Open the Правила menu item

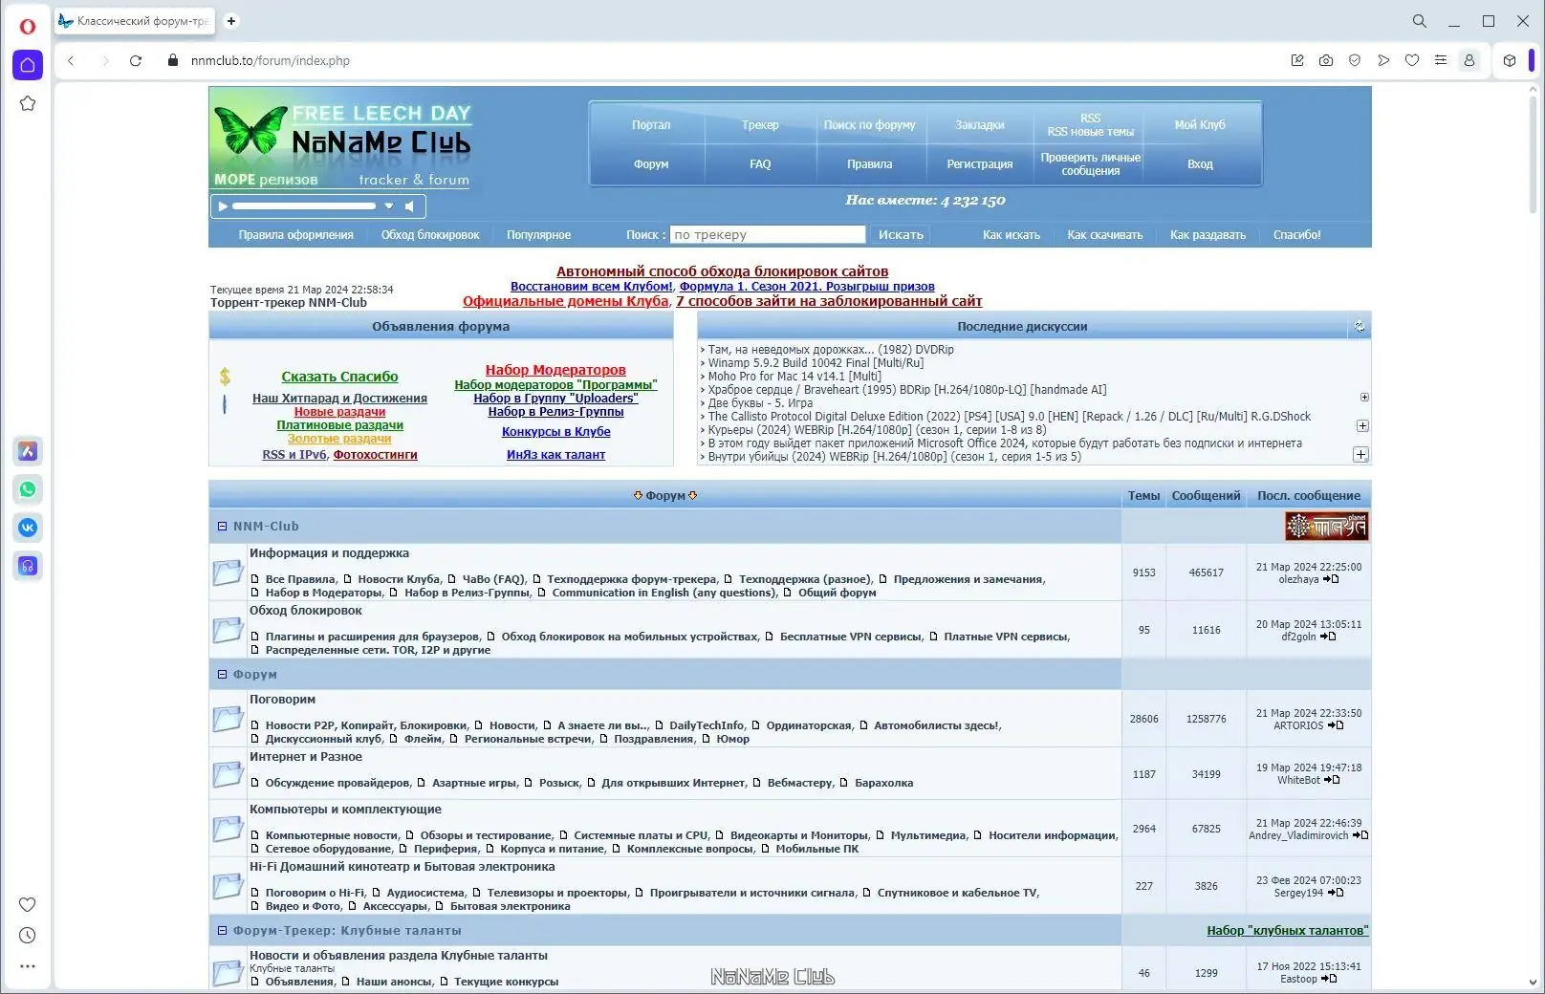tap(869, 163)
